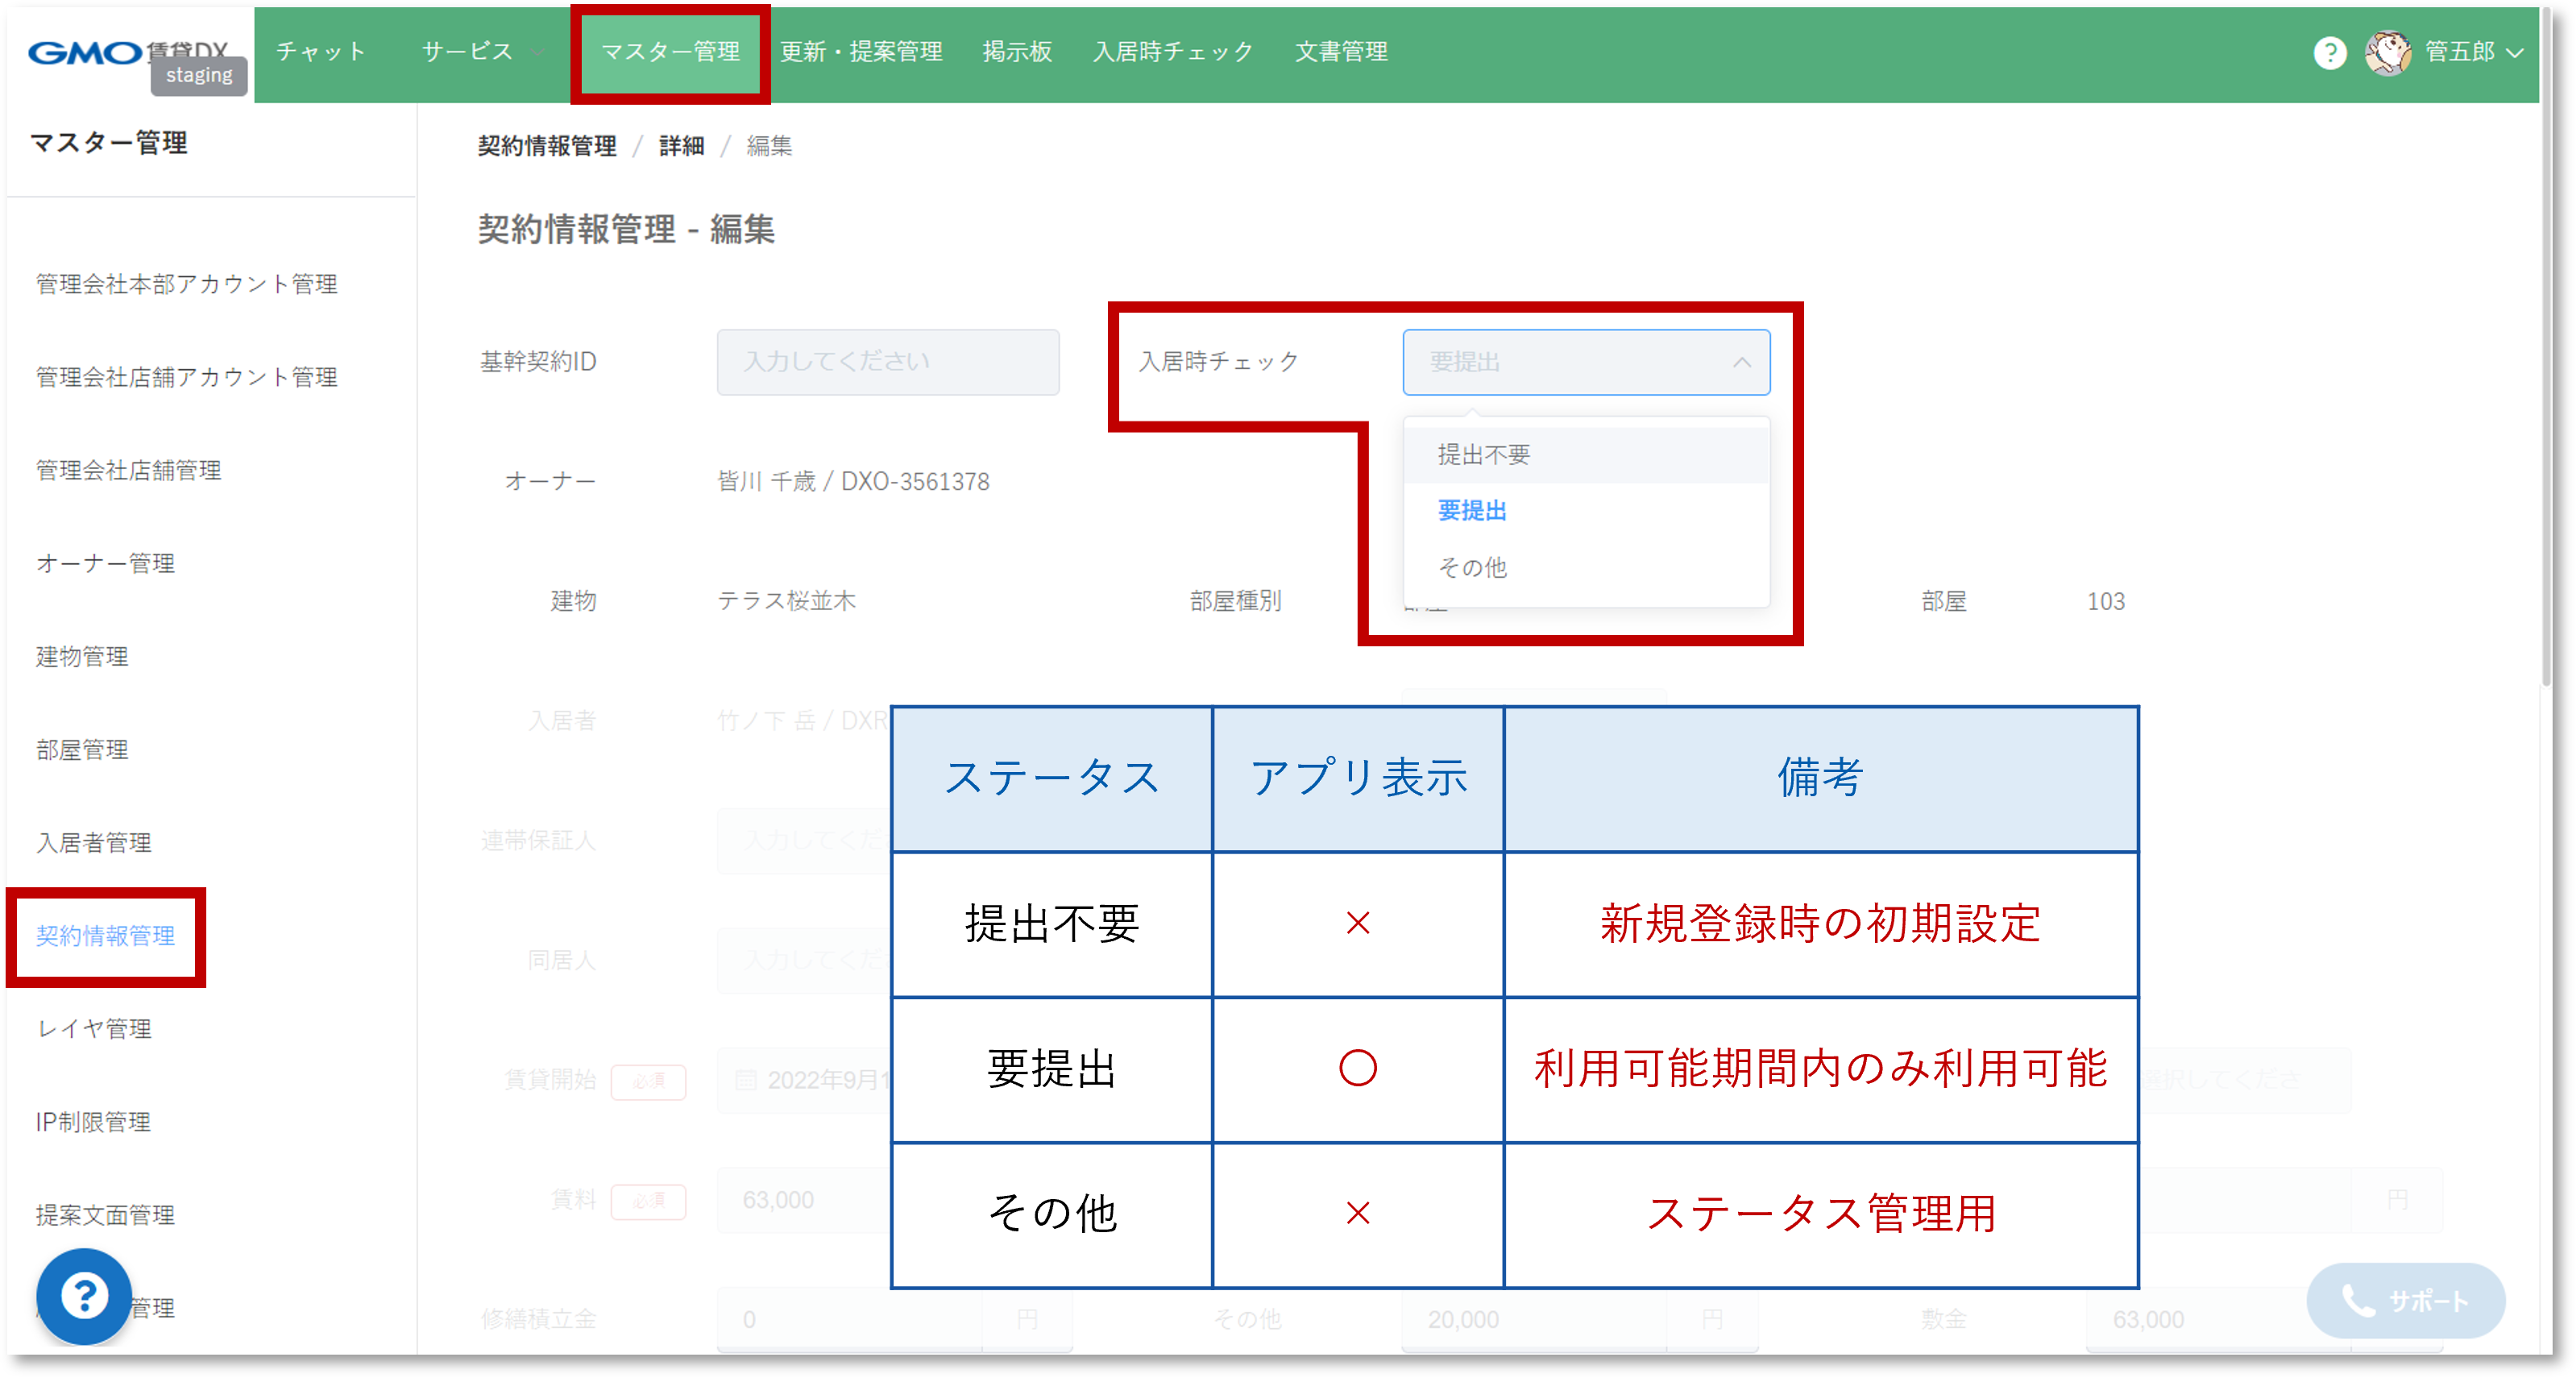This screenshot has height=1378, width=2576.
Task: Open 更新・提案管理 from the navigation bar
Action: (x=861, y=51)
